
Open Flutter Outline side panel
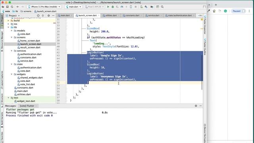[205, 47]
